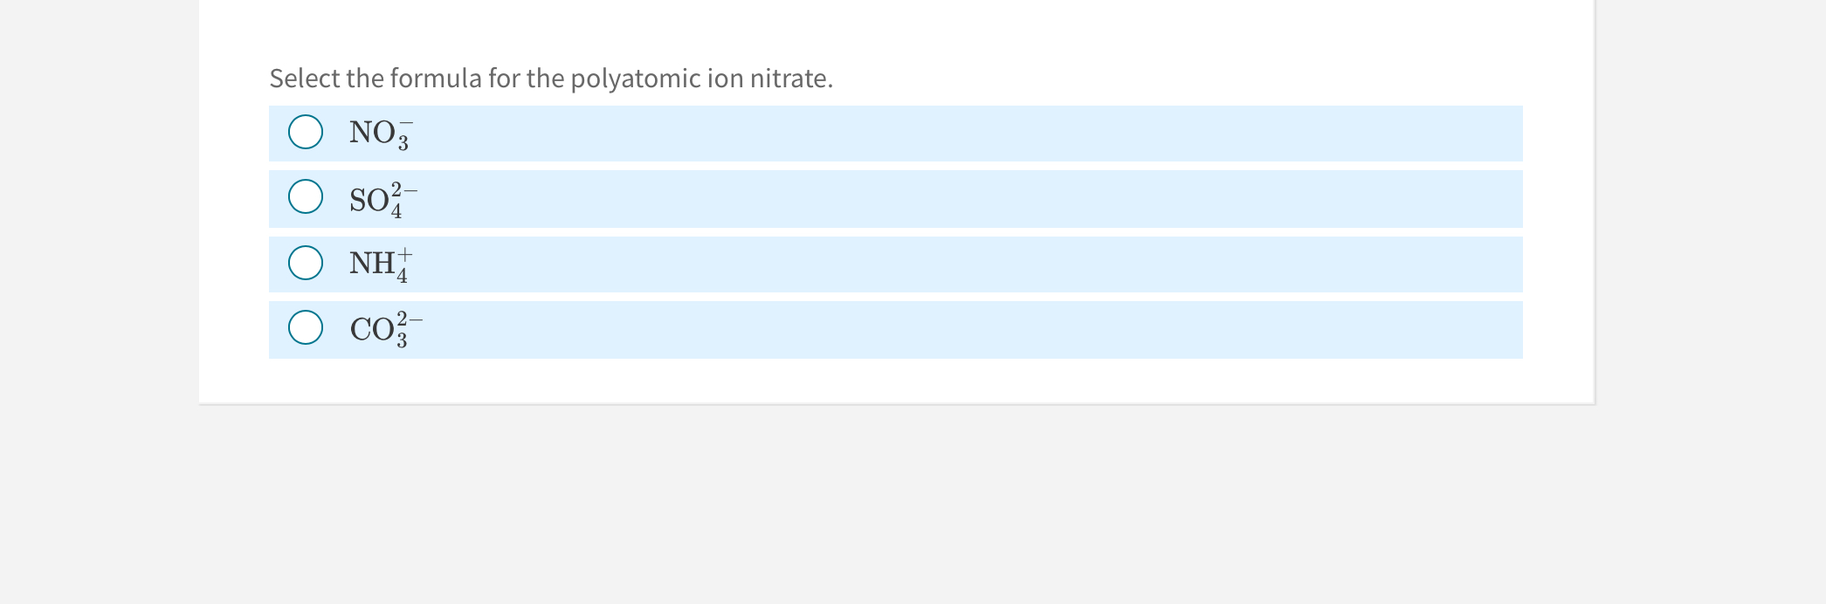Select the third answer choice circle

[305, 264]
